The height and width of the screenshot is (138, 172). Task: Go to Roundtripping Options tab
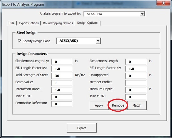pyautogui.click(x=58, y=23)
